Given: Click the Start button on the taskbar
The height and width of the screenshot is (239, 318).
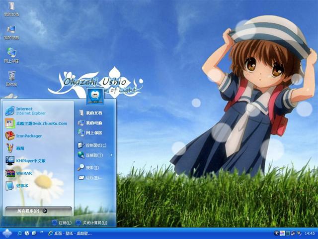Looking at the screenshot, I should pos(7,233).
